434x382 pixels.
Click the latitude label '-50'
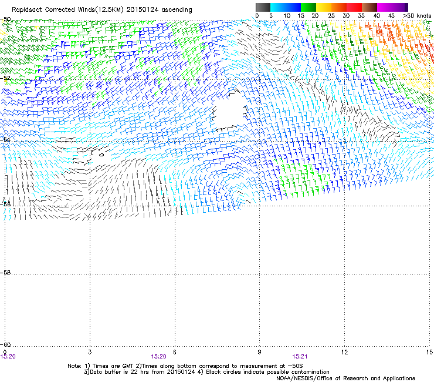click(x=6, y=19)
